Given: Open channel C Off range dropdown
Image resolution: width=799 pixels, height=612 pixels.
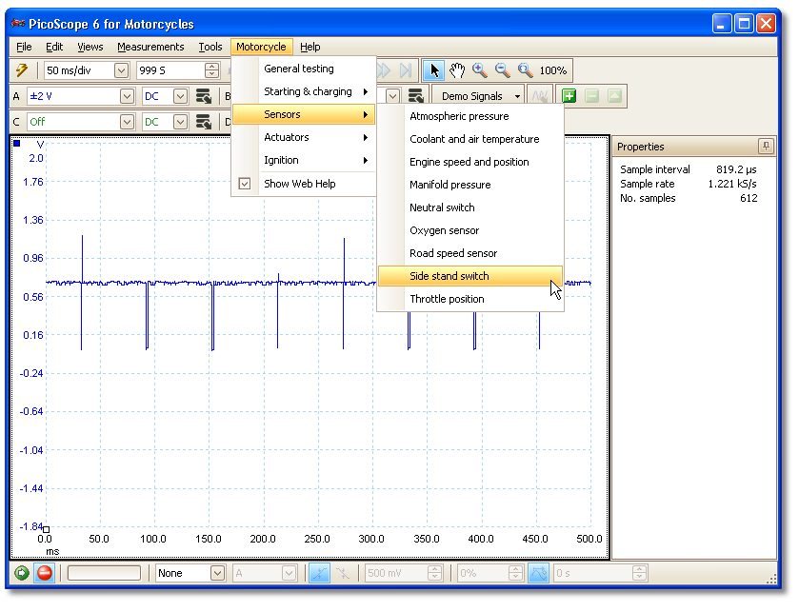Looking at the screenshot, I should tap(127, 122).
